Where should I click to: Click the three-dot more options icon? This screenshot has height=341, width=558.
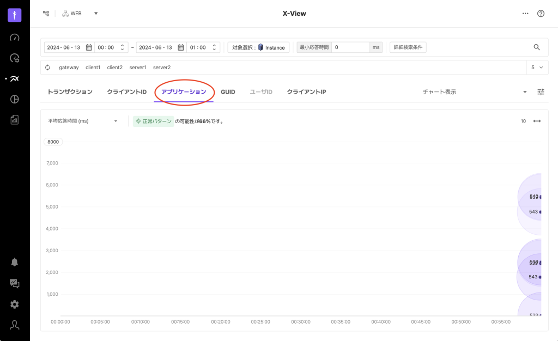pyautogui.click(x=525, y=14)
